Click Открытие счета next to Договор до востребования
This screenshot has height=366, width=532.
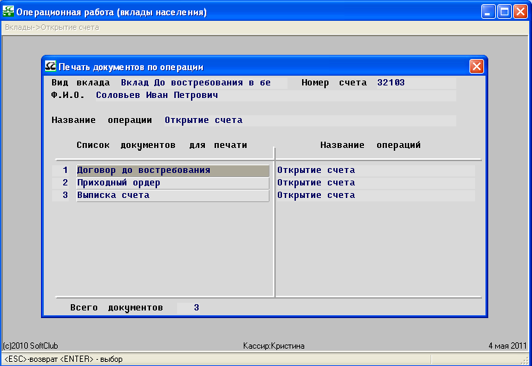click(376, 170)
